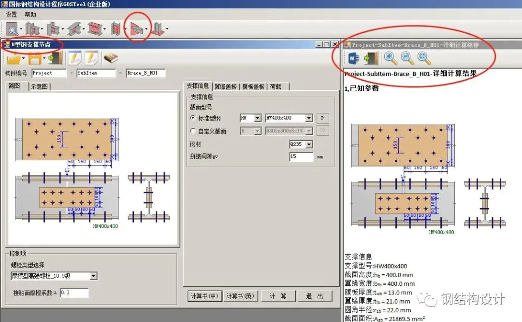
Task: Click the Project input field
Action: (x=49, y=73)
